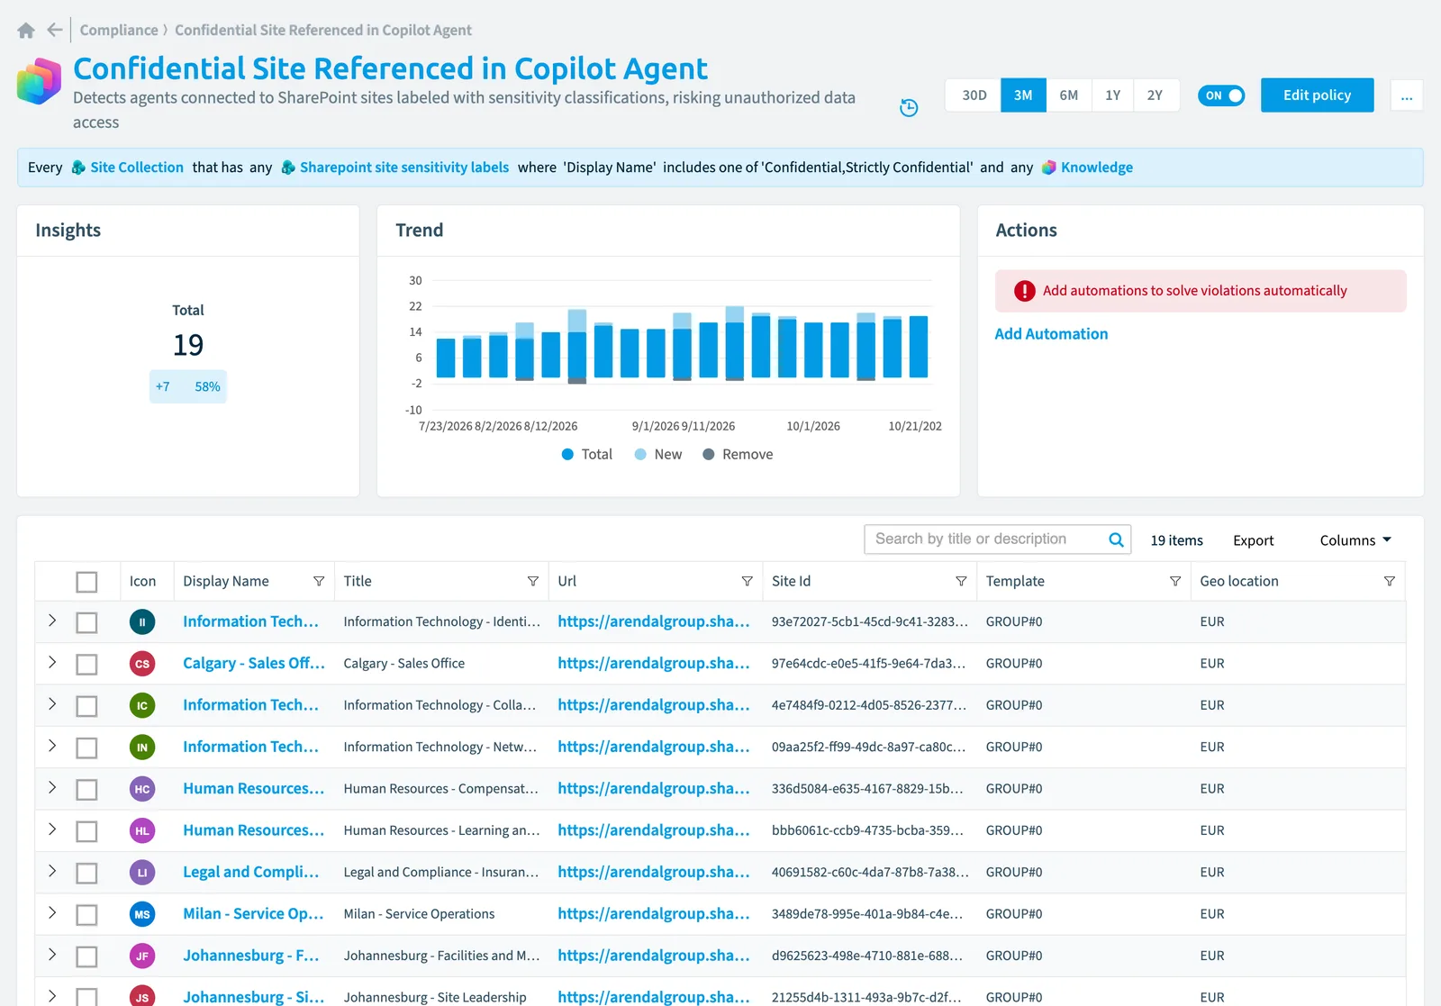
Task: Click the CS avatar for Calgary row
Action: click(142, 664)
